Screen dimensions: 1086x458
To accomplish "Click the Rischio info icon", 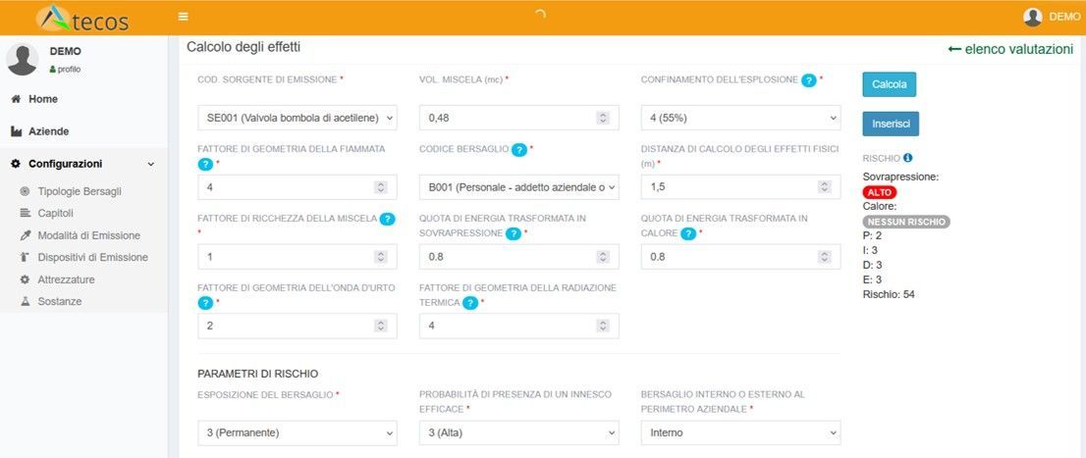I will (908, 158).
